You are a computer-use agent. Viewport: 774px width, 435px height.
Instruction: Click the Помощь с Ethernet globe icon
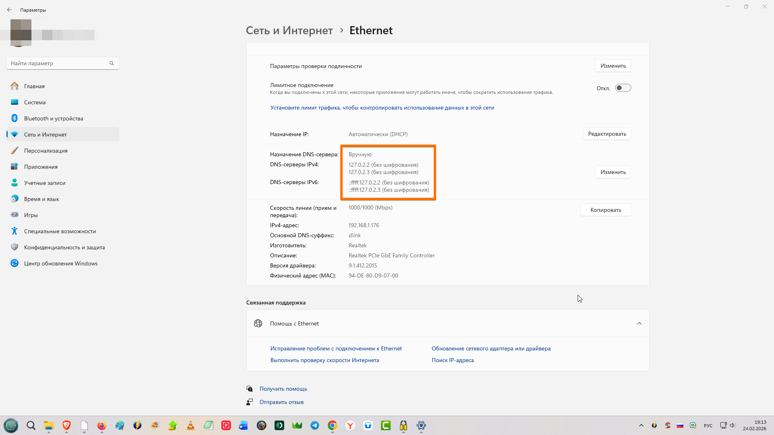(x=258, y=323)
